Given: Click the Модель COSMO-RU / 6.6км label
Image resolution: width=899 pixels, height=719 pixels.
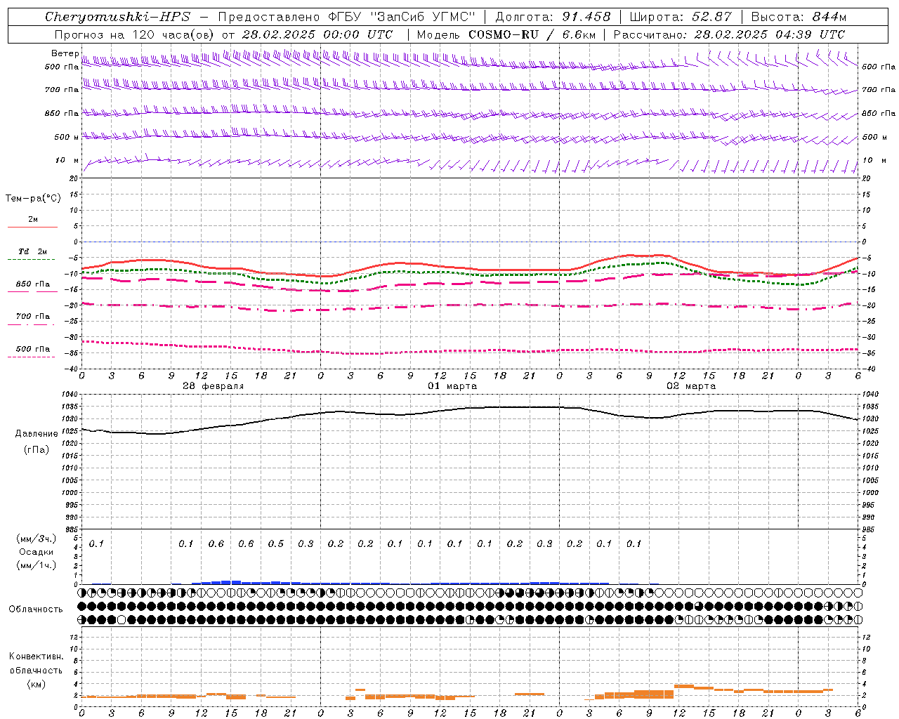Looking at the screenshot, I should click(505, 34).
